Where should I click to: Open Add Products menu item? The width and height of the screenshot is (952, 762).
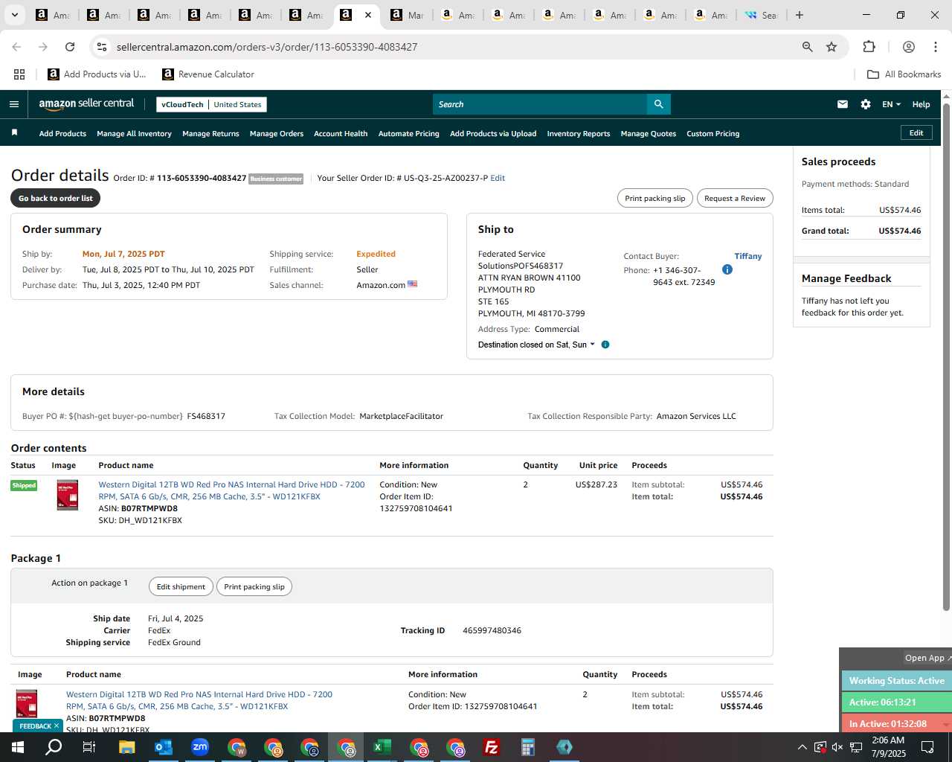click(62, 134)
